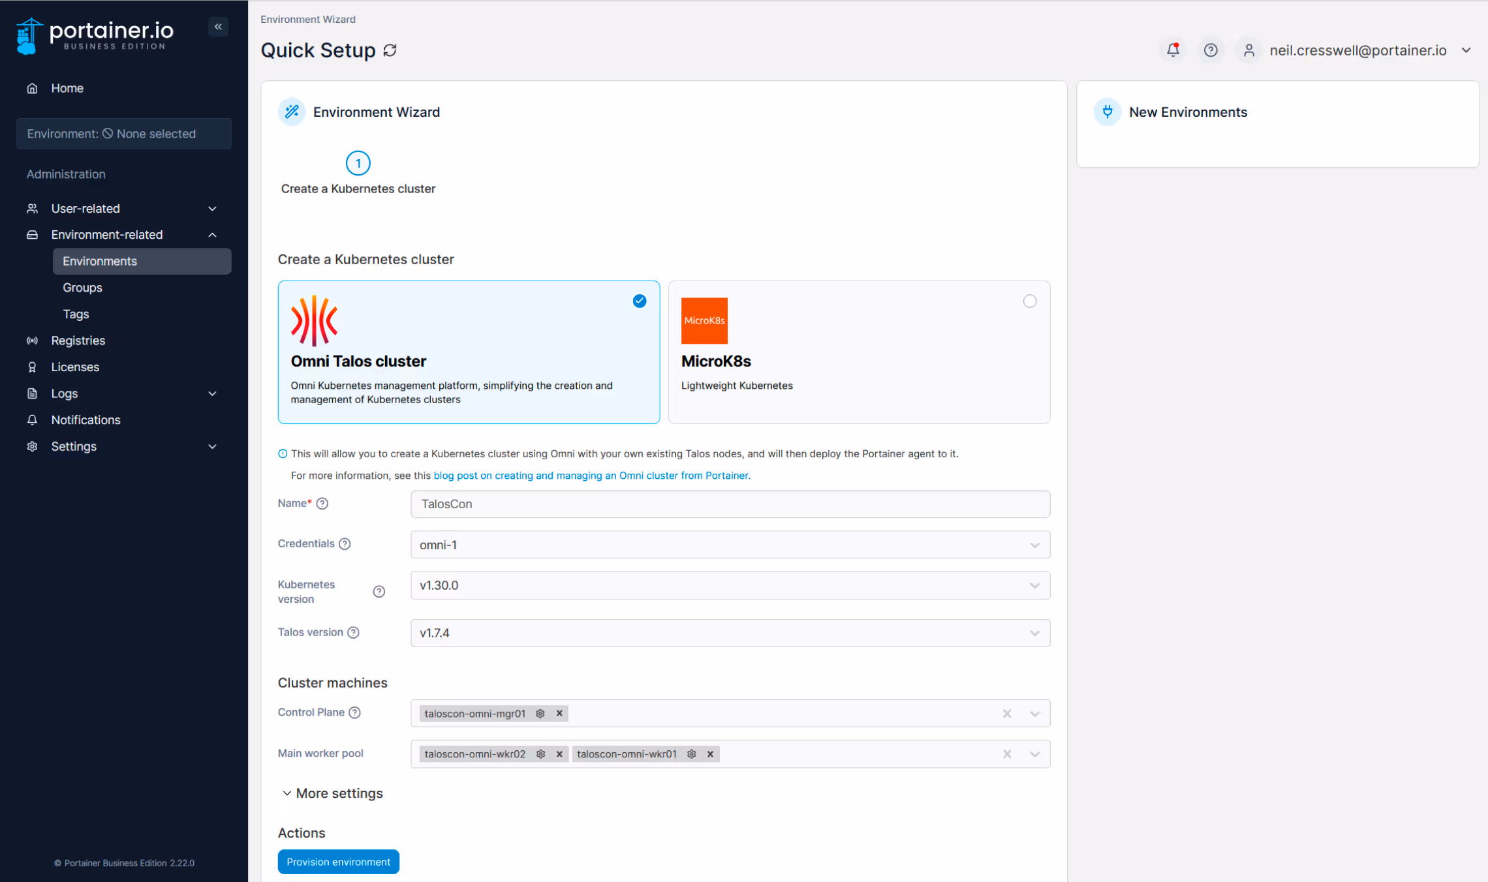1488x882 pixels.
Task: Collapse the sidebar with the double-chevron icon
Action: pos(219,27)
